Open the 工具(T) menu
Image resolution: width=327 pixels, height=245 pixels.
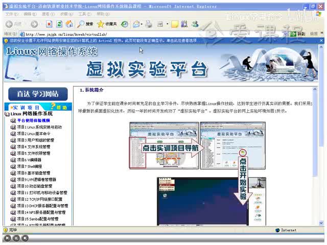tap(85, 14)
